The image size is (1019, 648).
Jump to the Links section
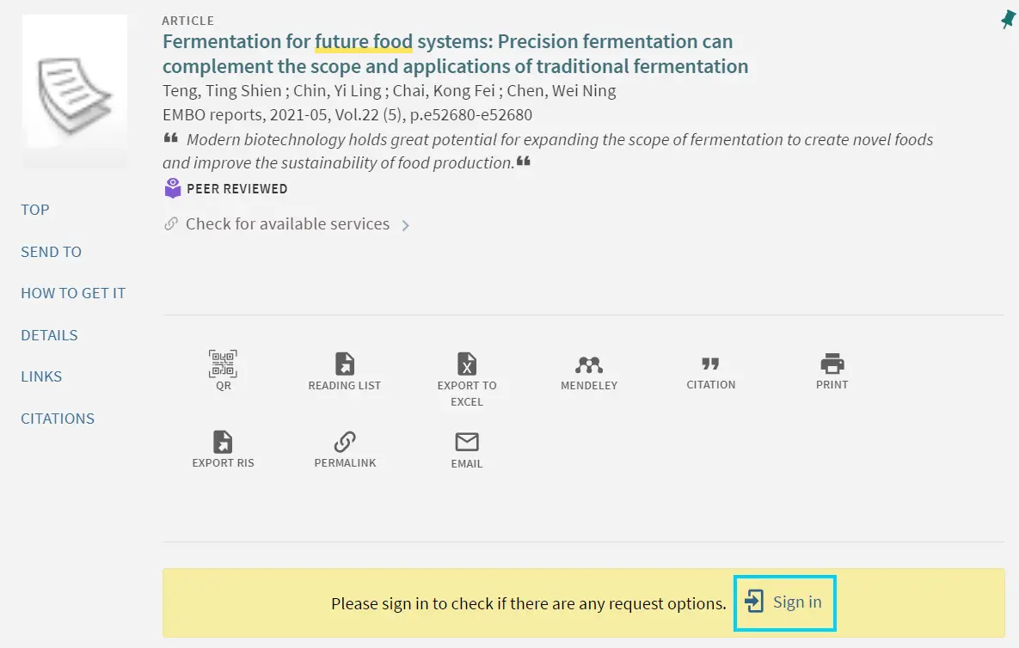point(41,376)
